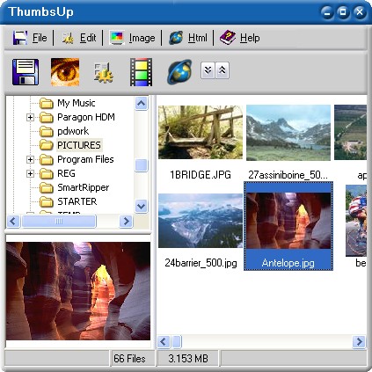Click the 24barrier_500.jpg file name
The width and height of the screenshot is (372, 372).
pos(201,263)
